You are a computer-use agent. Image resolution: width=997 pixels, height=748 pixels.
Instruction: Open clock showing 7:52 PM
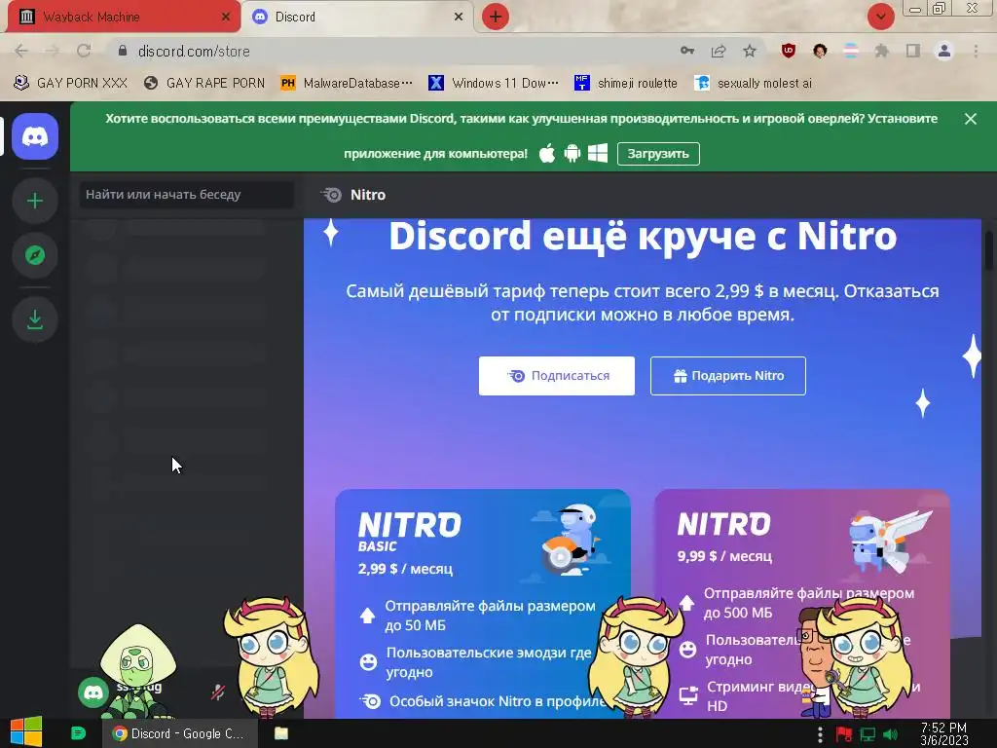pos(944,734)
